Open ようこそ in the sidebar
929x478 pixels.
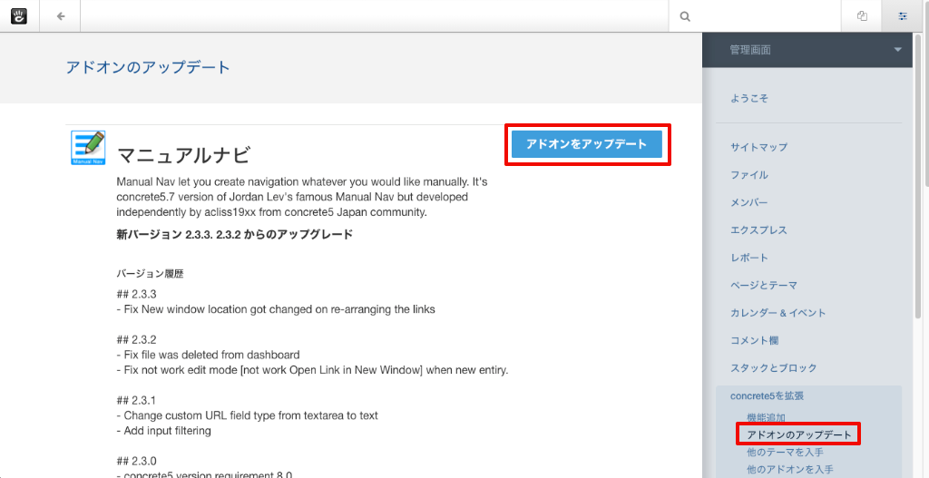click(x=749, y=98)
